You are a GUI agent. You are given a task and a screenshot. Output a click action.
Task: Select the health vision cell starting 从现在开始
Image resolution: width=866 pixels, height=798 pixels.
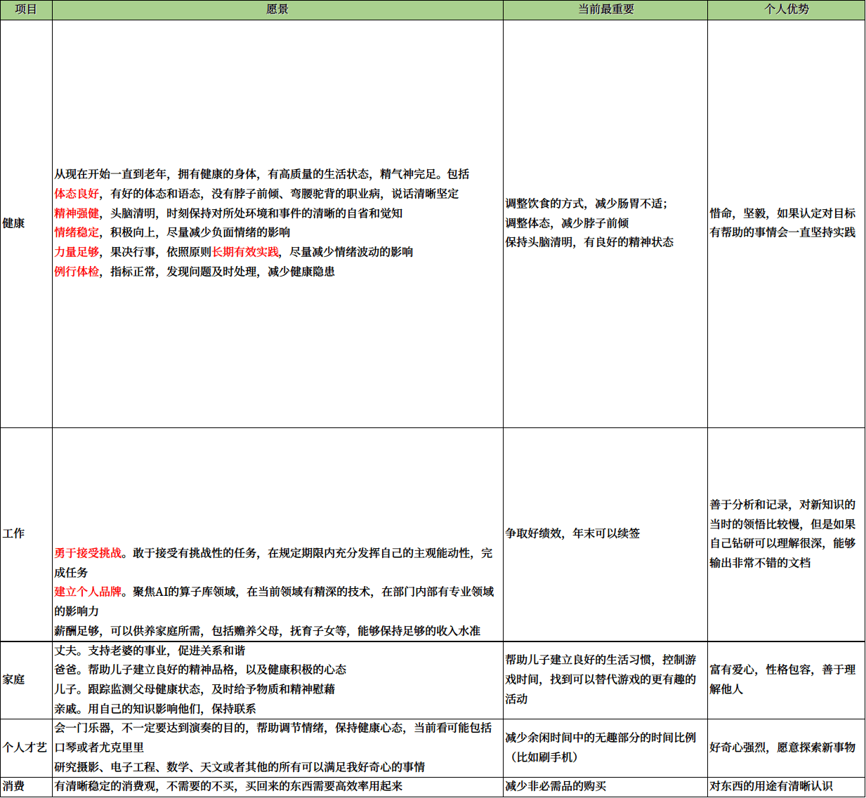tap(277, 223)
